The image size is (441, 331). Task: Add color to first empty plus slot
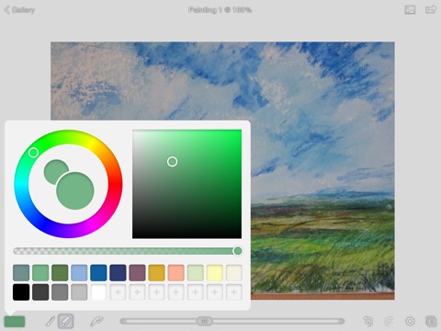click(x=118, y=292)
